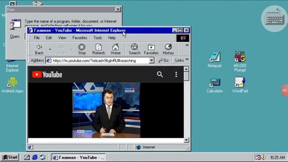288x162 pixels.
Task: Close the Run dialog window
Action: coord(118,9)
